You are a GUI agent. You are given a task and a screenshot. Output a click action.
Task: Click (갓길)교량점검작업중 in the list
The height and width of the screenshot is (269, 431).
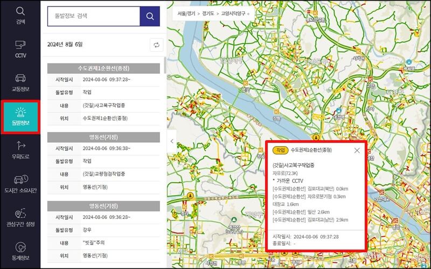(104, 174)
